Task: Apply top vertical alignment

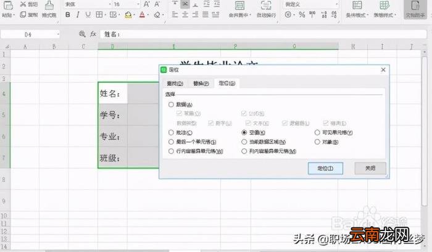Action: point(175,4)
